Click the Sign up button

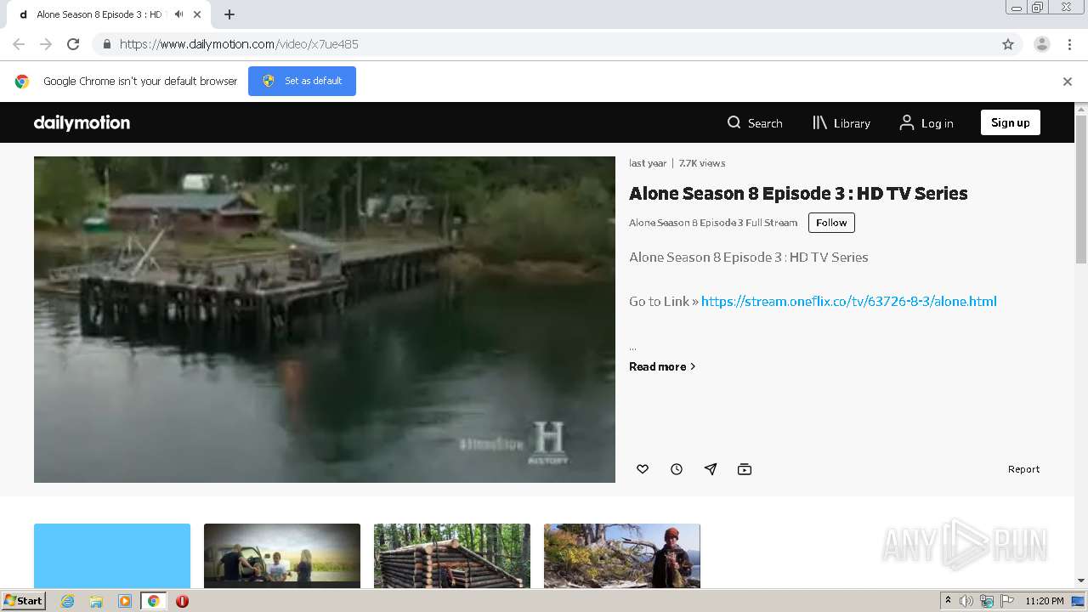click(1011, 122)
